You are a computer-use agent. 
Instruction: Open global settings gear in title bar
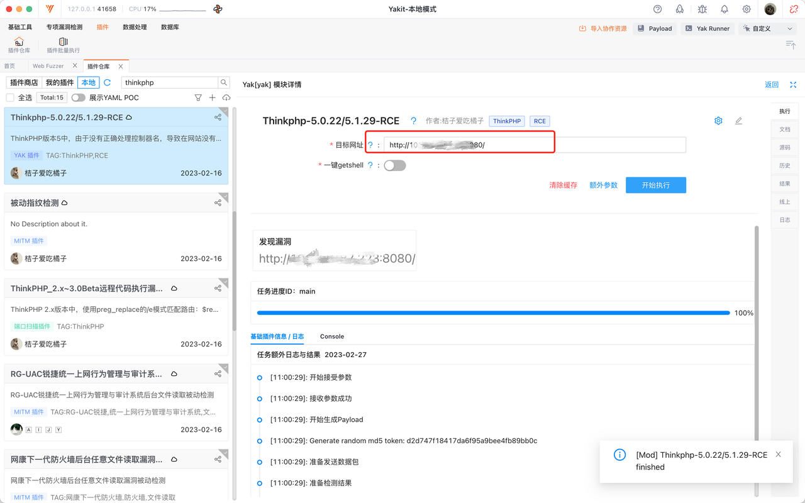[747, 9]
